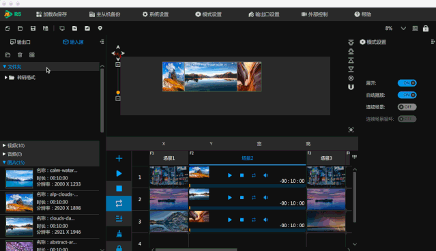Play all layers with sidebar play button

(x=119, y=173)
